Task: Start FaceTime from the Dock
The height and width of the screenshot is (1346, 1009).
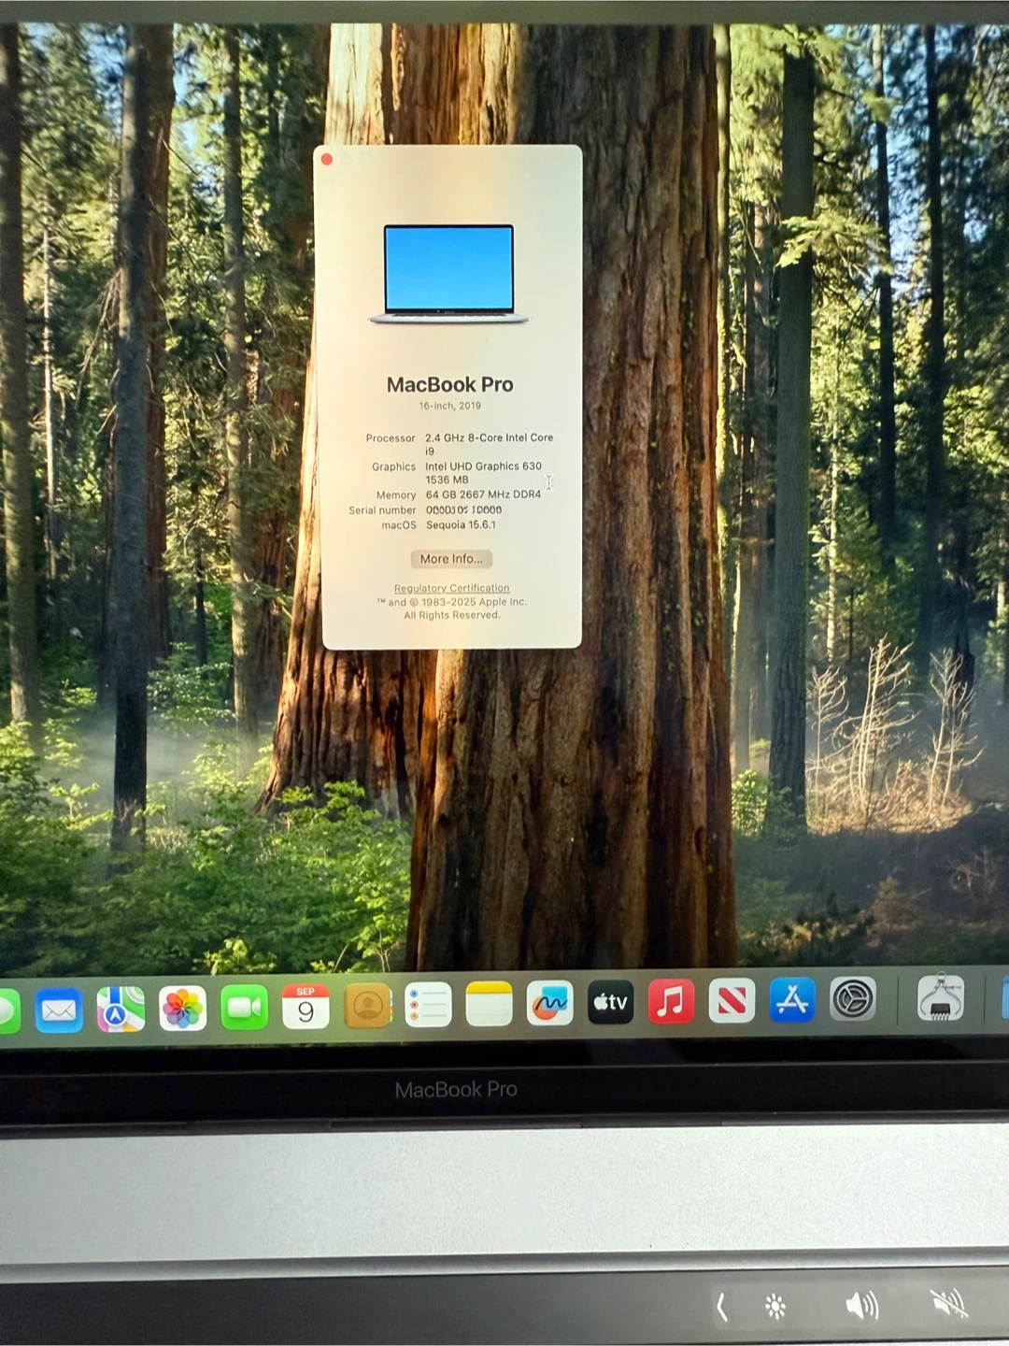Action: [x=244, y=1007]
